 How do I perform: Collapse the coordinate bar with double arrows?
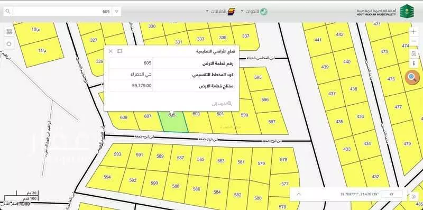[413, 196]
